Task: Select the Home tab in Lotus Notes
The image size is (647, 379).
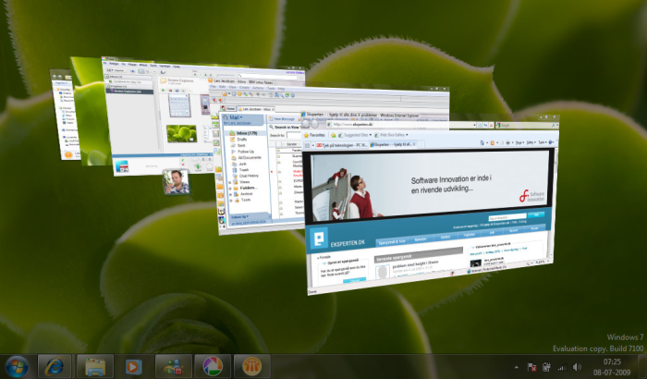Action: pyautogui.click(x=228, y=108)
